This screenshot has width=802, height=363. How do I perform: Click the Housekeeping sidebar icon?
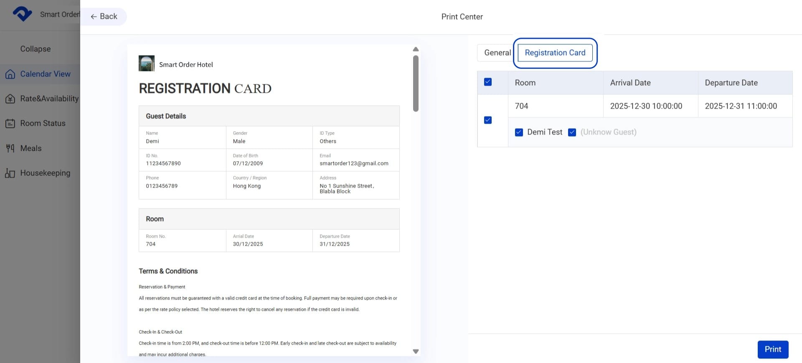(10, 173)
